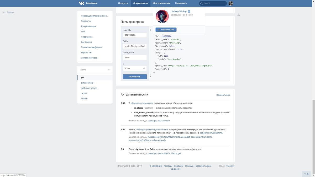
Task: Open messages.getHistoryAttachments link in 5.62 description
Action: click(x=152, y=130)
